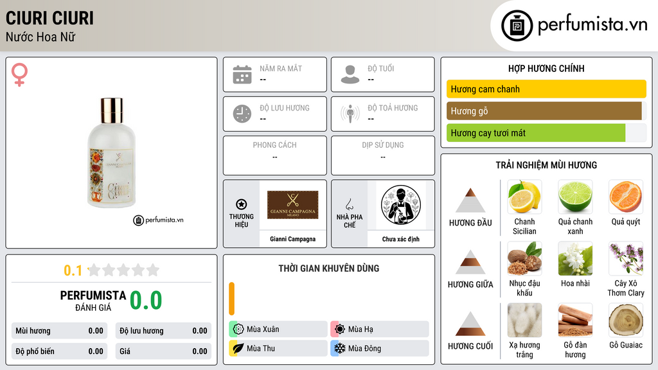Click the Mùa Đông snowflake icon
This screenshot has width=658, height=370.
340,348
